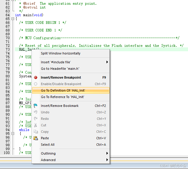Open the Outlining submenu
188x169 pixels.
(71, 153)
